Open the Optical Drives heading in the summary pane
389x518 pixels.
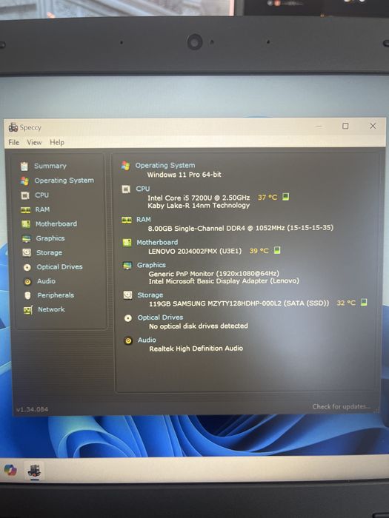click(x=161, y=317)
